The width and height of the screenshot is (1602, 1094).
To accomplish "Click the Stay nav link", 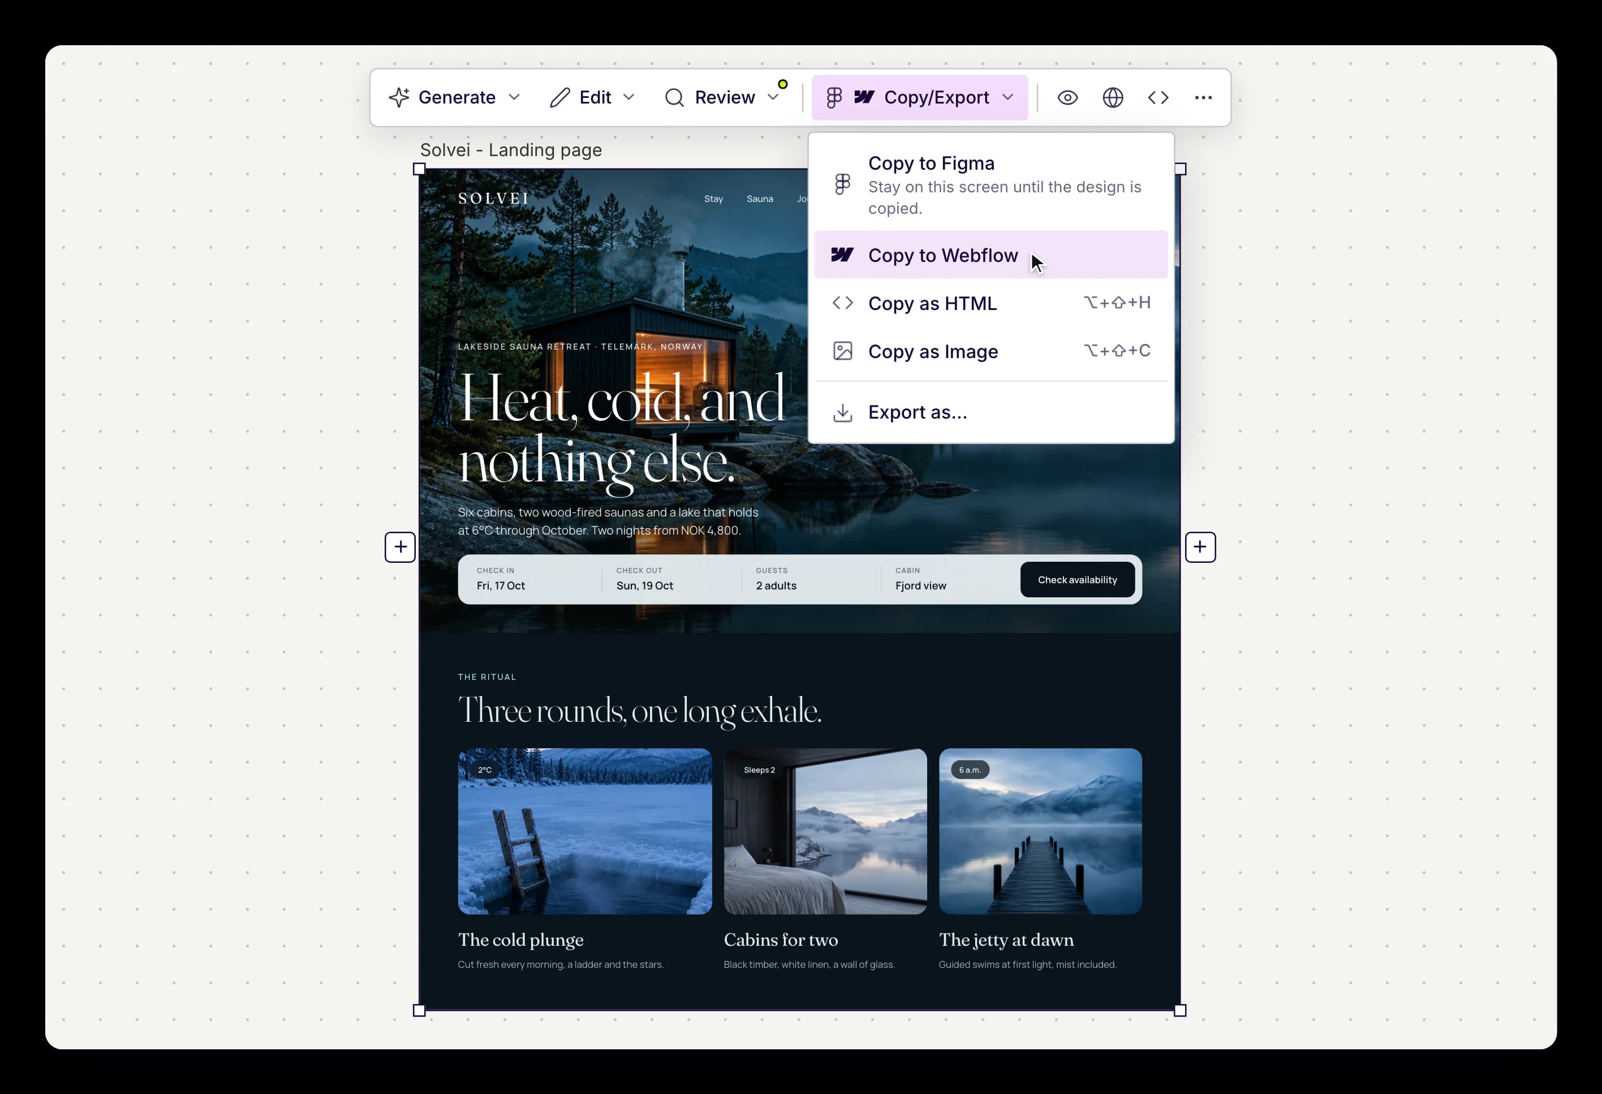I will pyautogui.click(x=713, y=199).
